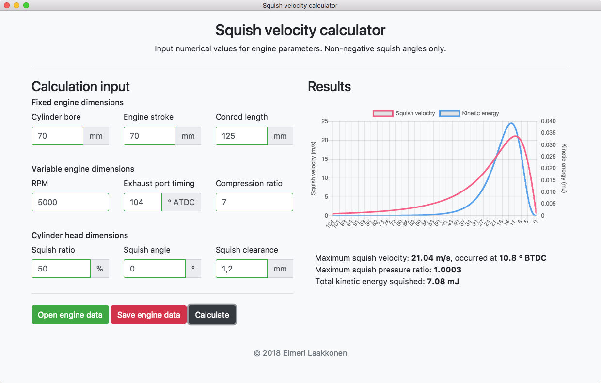Select the RPM value field
The image size is (601, 383).
point(70,202)
